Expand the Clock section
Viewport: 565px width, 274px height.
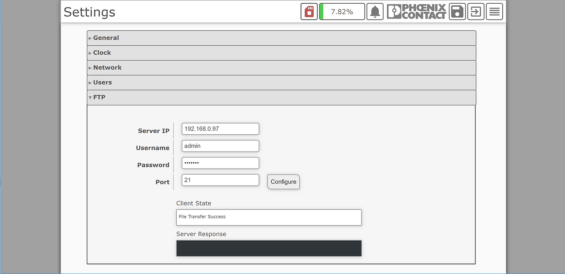[281, 53]
